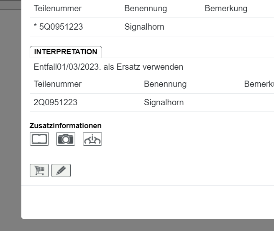Click the gray backdrop left of the dialog
Screen dimensions: 274x231
pos(10,117)
